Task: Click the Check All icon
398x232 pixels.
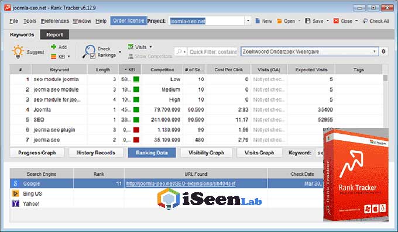Action: point(365,21)
